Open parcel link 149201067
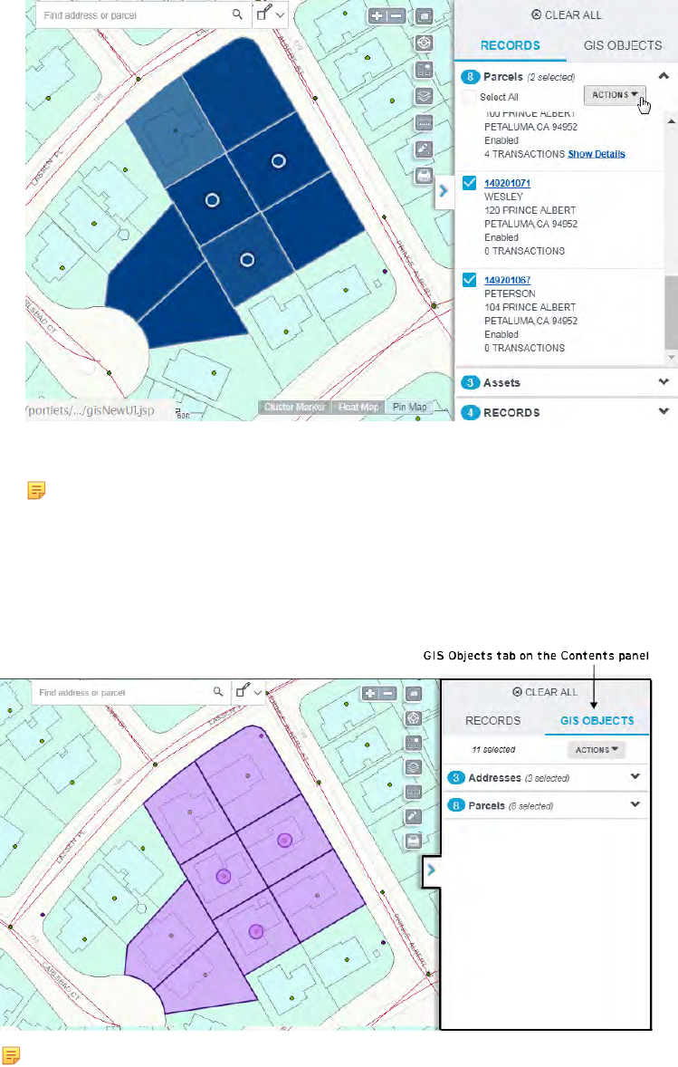 (x=507, y=280)
